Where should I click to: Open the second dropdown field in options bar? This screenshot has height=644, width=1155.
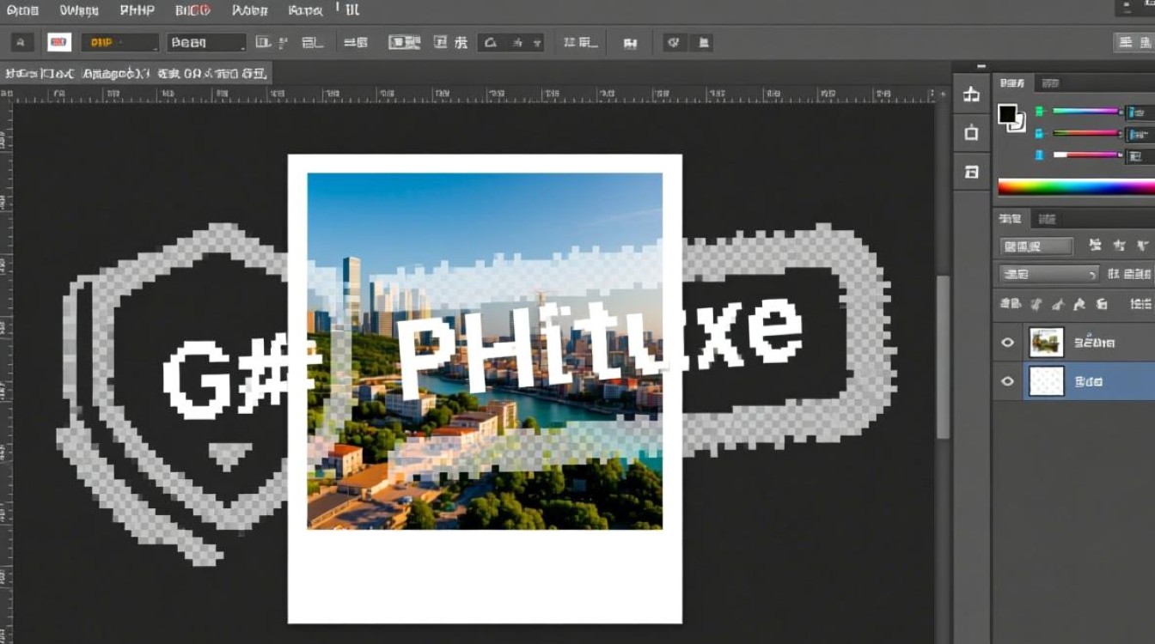(x=206, y=42)
